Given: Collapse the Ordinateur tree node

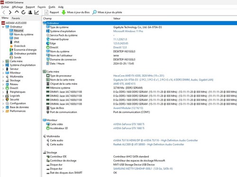Looking at the screenshot, I should tap(3, 27).
